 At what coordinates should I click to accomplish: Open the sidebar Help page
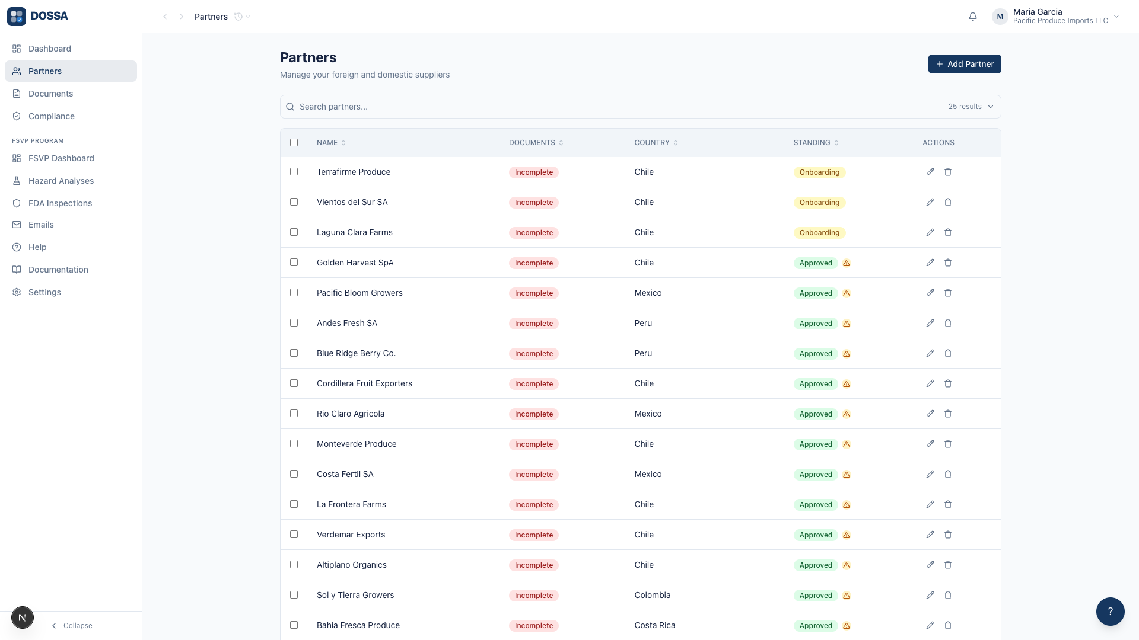point(71,247)
